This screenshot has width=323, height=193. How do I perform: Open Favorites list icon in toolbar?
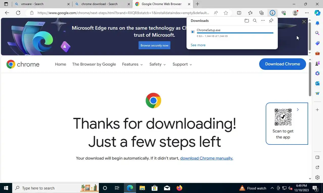click(x=250, y=13)
